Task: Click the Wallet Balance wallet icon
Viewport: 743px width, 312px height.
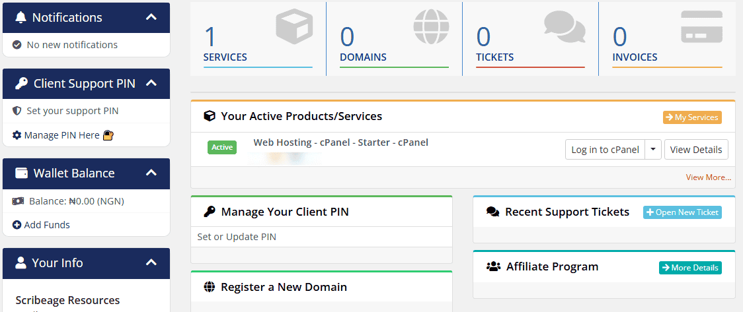Action: pos(21,173)
